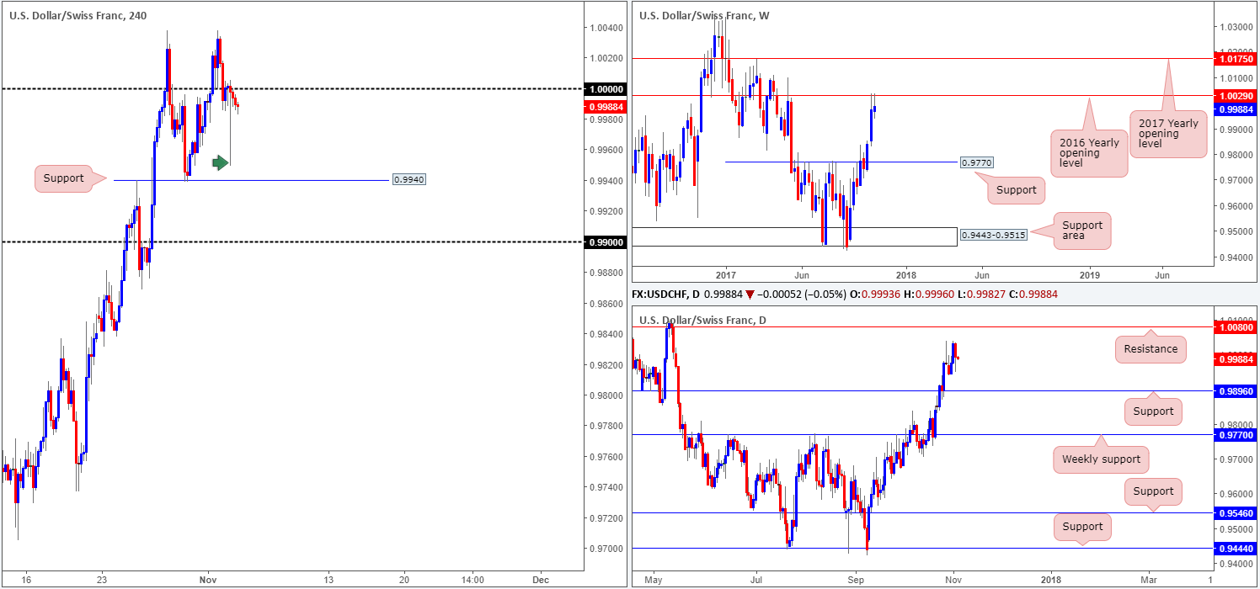Click the red 0.99884 price tag on the 240 chart

pyautogui.click(x=605, y=107)
